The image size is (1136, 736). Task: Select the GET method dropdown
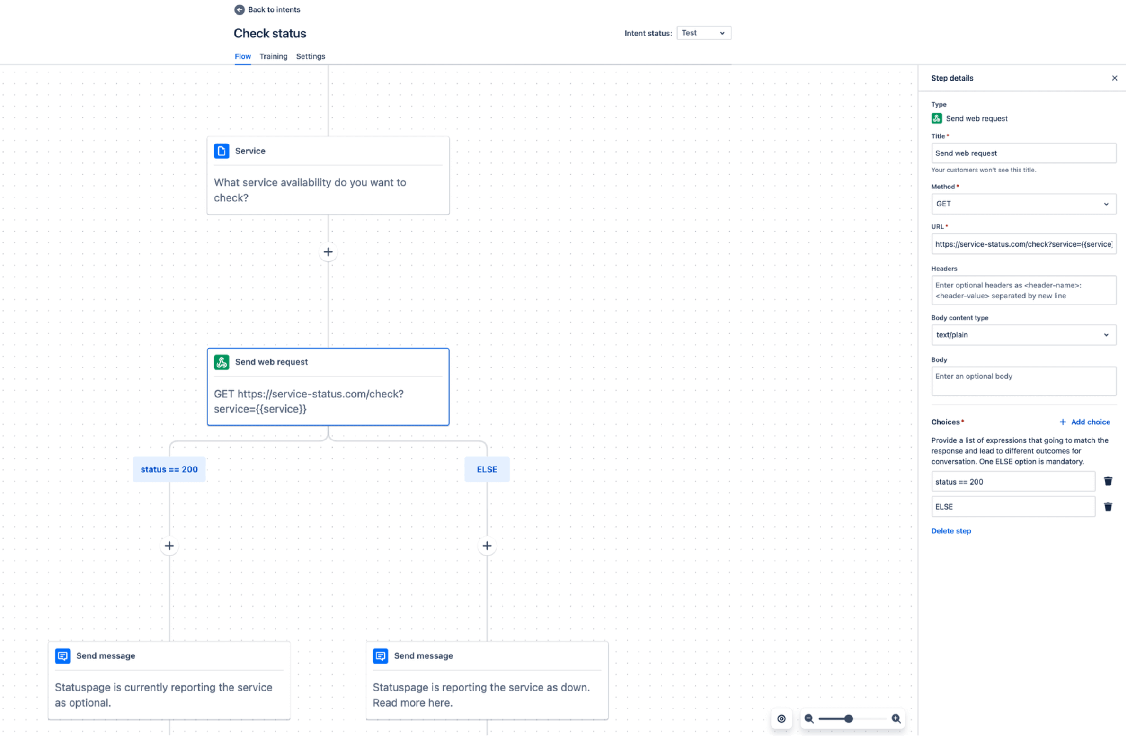tap(1022, 204)
